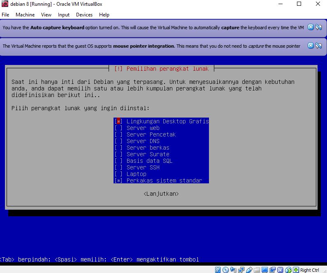Open the File menu
Image resolution: width=327 pixels, height=273 pixels.
[x=5, y=15]
